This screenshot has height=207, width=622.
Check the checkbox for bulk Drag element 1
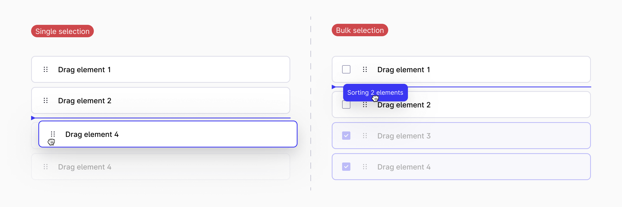[346, 69]
